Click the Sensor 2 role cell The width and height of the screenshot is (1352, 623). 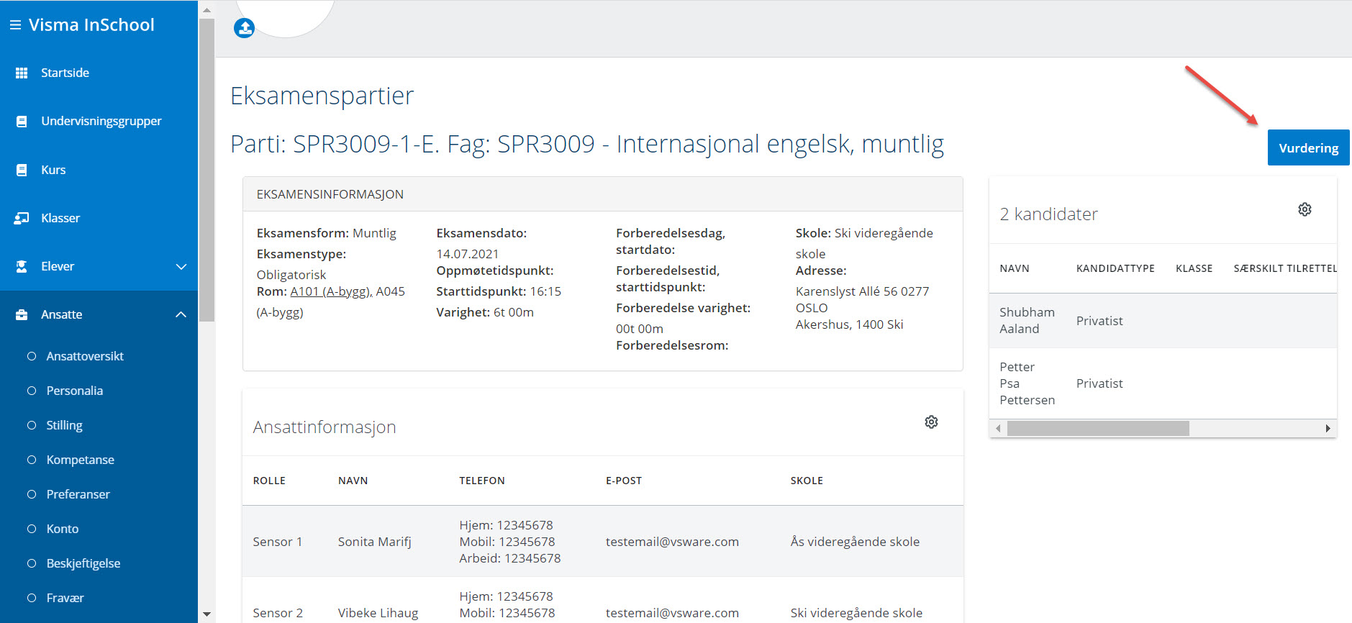coord(278,613)
